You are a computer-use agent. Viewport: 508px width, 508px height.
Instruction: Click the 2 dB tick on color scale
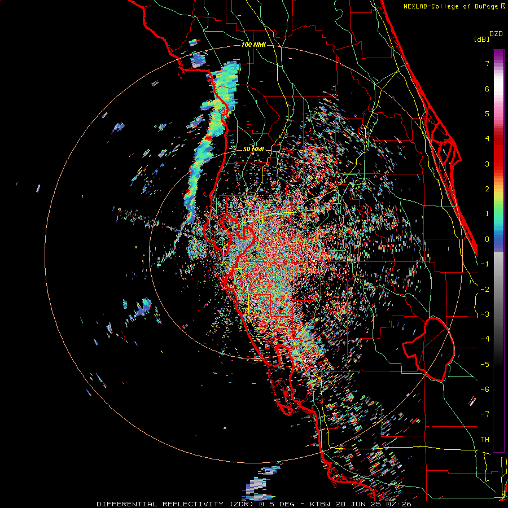coord(487,189)
